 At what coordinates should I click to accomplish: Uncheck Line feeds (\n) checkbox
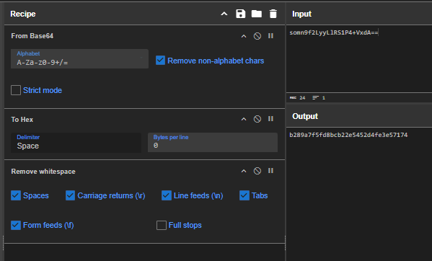tap(167, 195)
